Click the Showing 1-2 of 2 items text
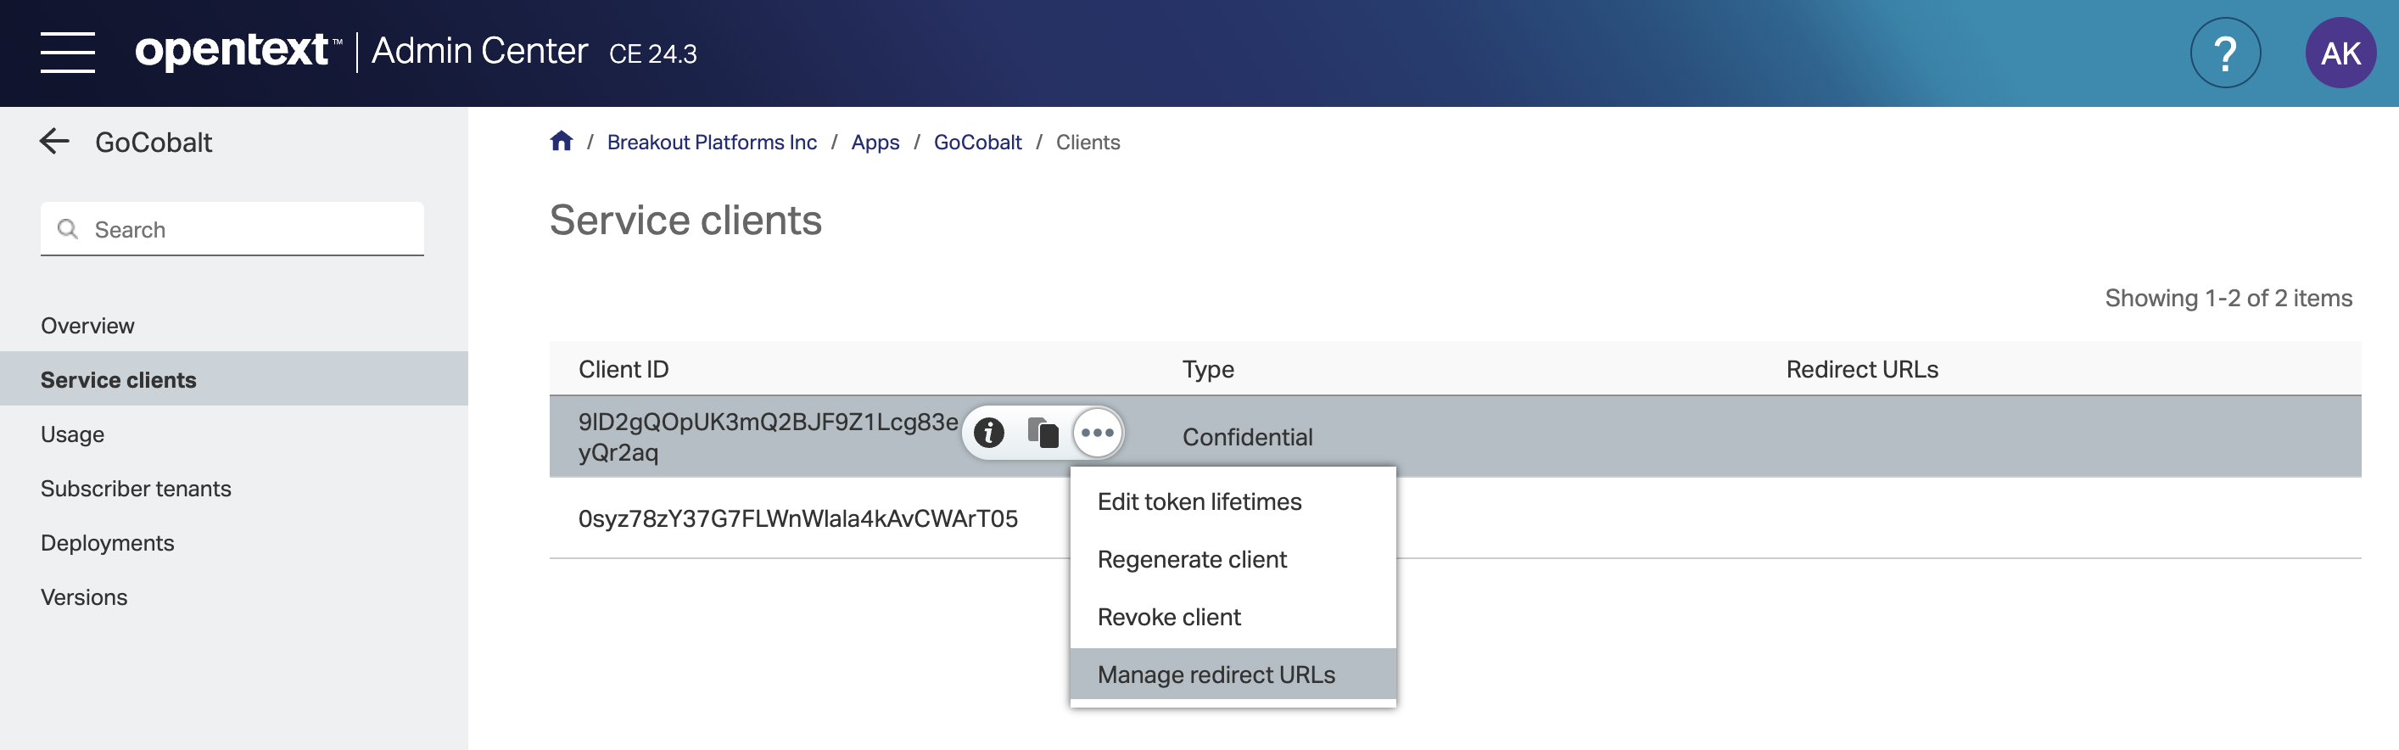This screenshot has width=2399, height=750. [x=2228, y=298]
